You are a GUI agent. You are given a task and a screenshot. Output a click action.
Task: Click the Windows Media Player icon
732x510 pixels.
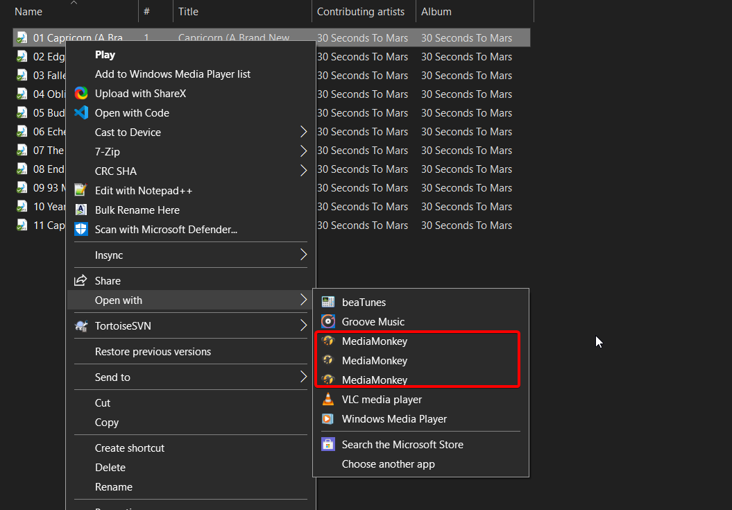click(x=328, y=418)
